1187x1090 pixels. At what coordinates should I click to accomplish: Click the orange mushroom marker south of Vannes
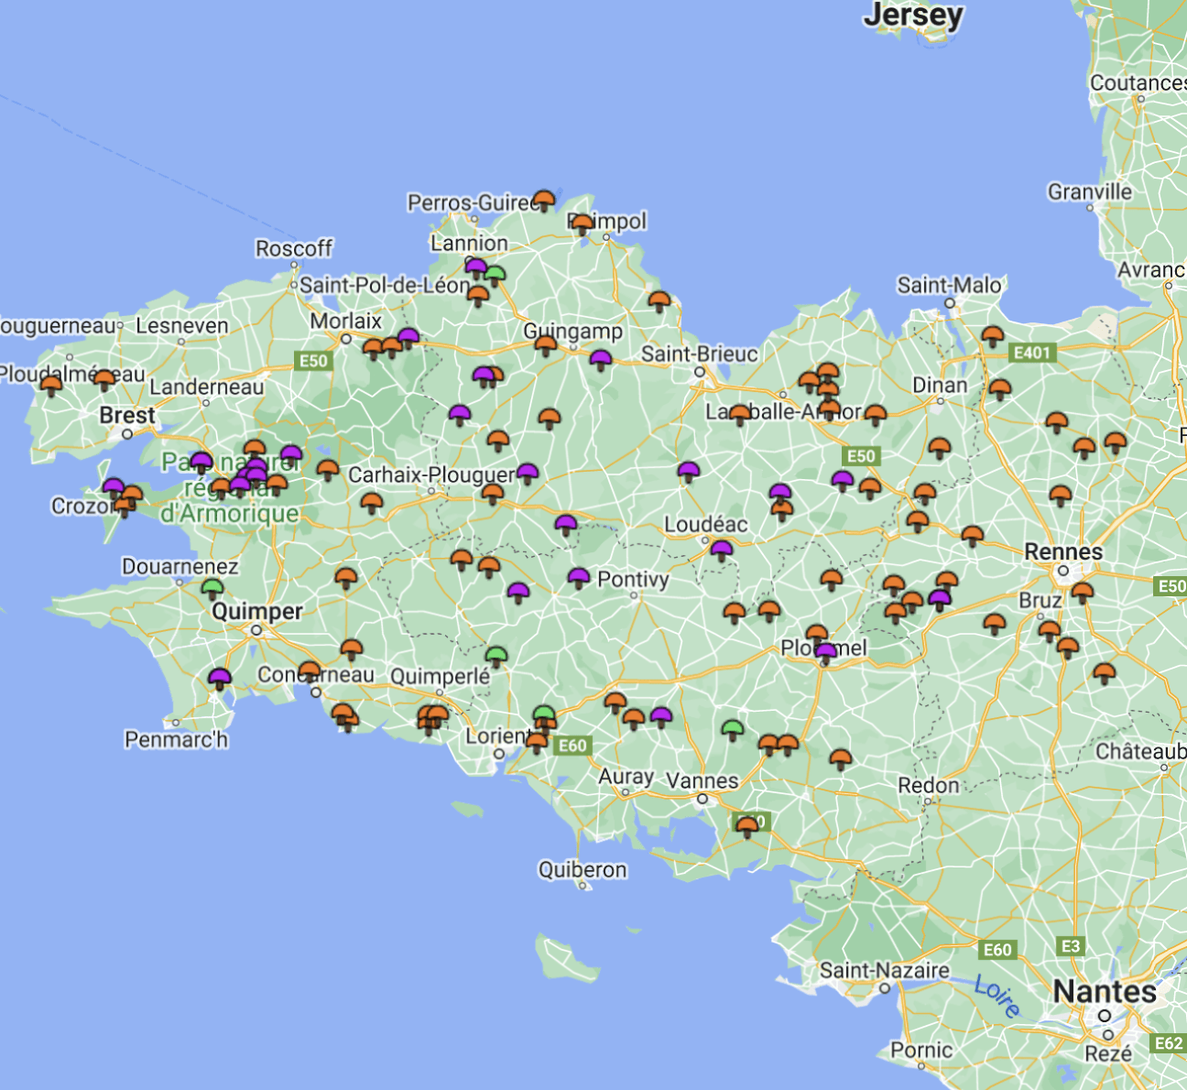748,827
